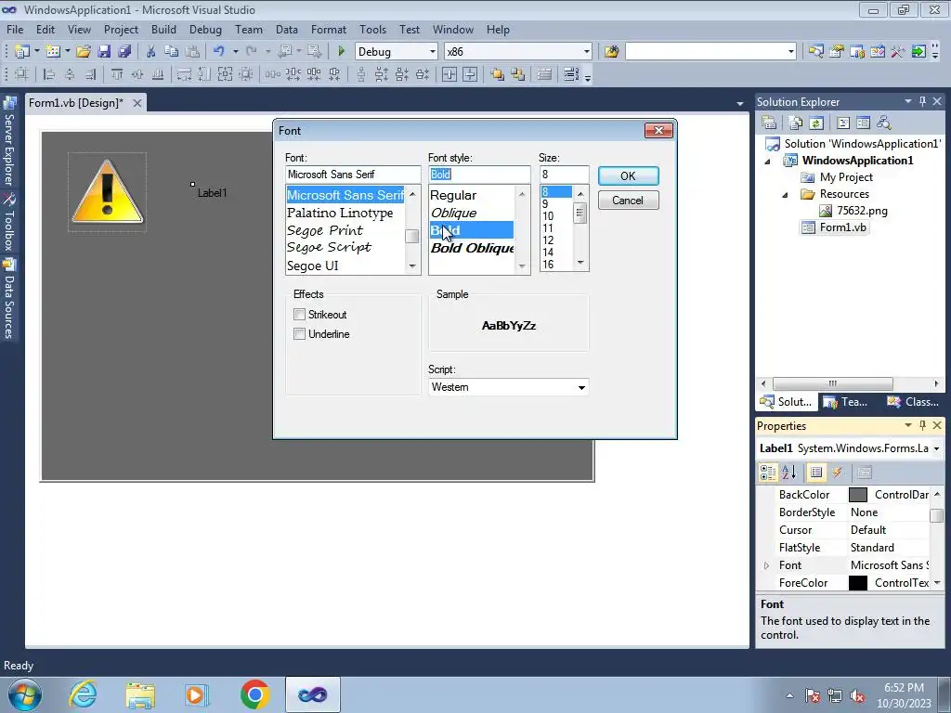Switch Properties to Alphabetical sort

tap(788, 473)
